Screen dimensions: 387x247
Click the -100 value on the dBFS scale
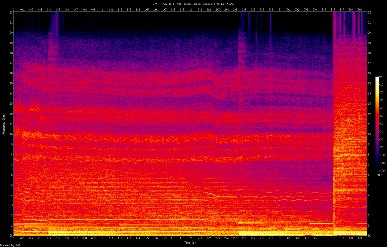click(x=382, y=155)
